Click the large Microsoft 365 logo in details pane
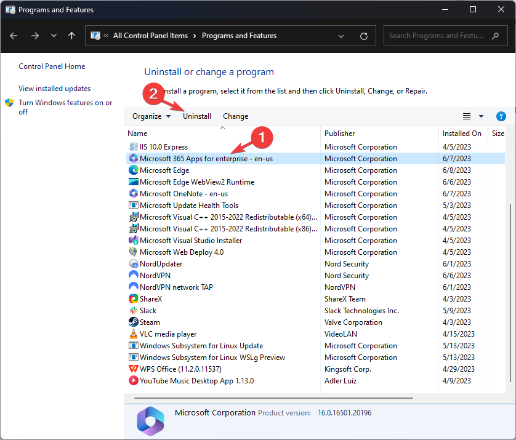This screenshot has width=516, height=440. point(150,420)
